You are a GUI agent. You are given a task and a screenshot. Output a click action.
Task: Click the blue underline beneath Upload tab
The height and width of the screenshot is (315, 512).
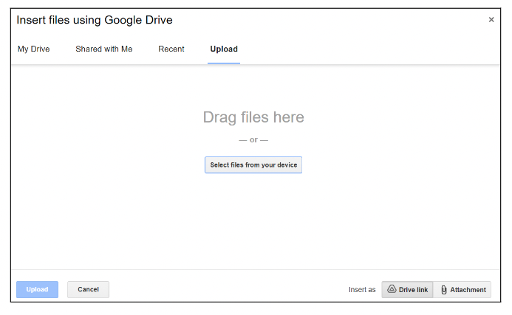tap(224, 63)
